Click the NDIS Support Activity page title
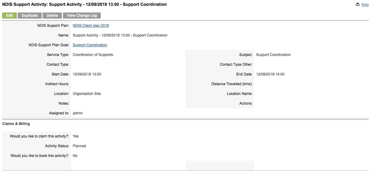 pos(84,5)
